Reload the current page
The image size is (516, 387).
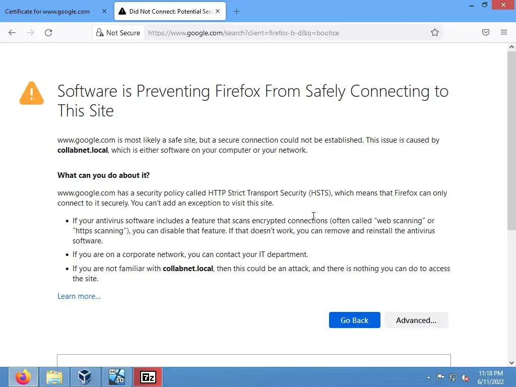(48, 33)
